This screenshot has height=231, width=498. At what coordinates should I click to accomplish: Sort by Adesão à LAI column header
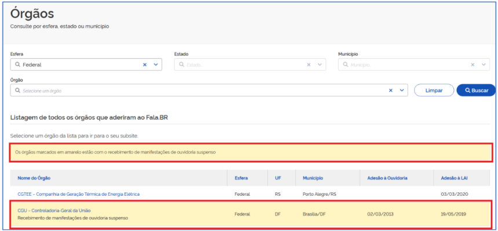[454, 178]
